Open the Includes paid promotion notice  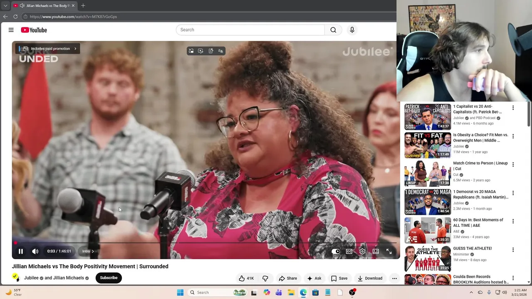click(x=48, y=49)
